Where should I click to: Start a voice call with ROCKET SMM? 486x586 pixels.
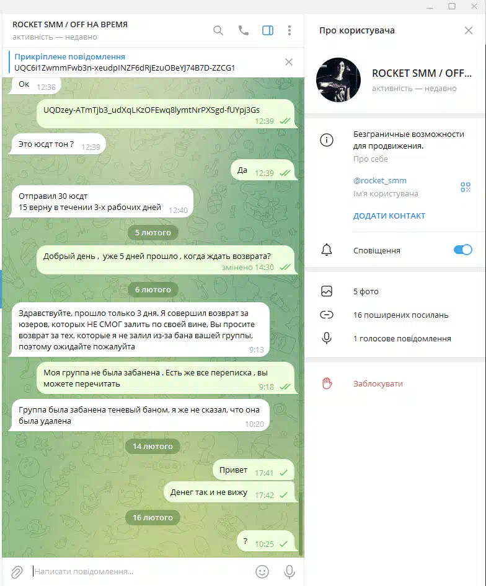pyautogui.click(x=244, y=30)
